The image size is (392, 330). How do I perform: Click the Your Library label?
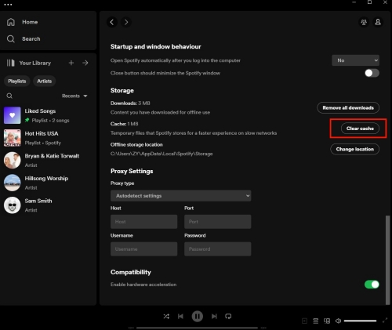click(x=35, y=63)
